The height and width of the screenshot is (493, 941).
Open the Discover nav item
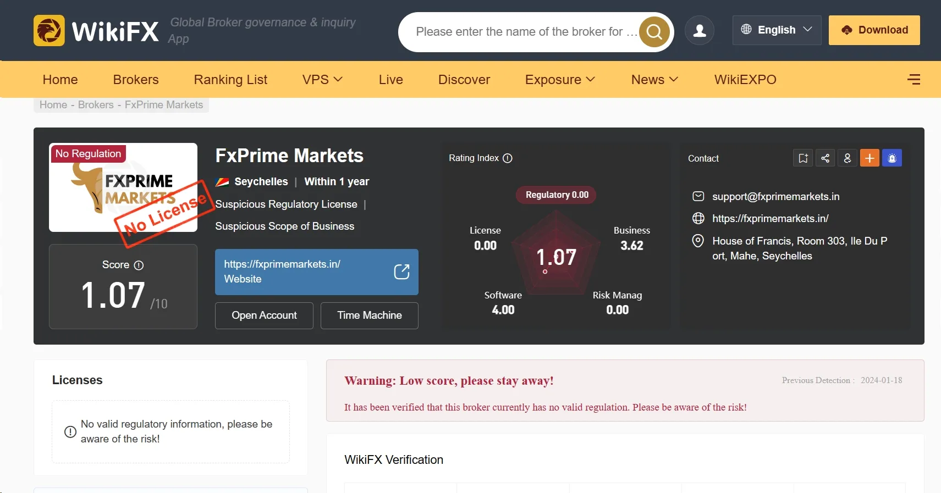tap(464, 80)
